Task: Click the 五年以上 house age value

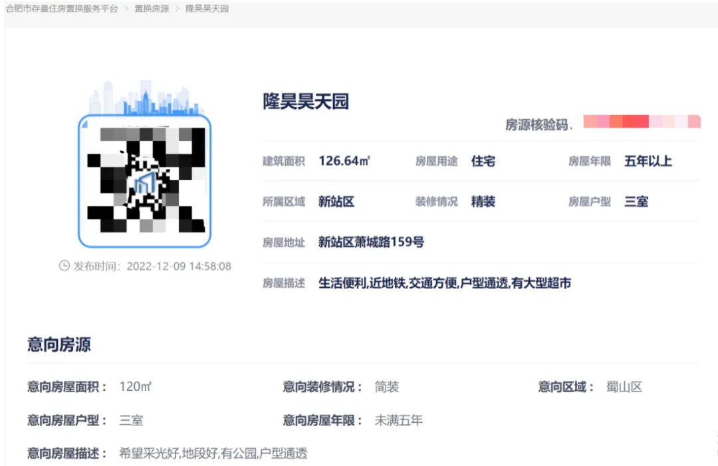Action: coord(648,161)
